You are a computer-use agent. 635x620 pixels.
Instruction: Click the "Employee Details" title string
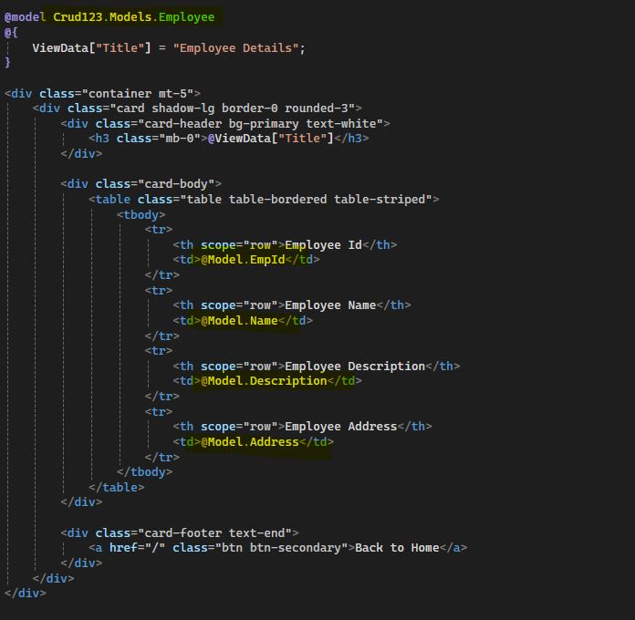point(239,47)
